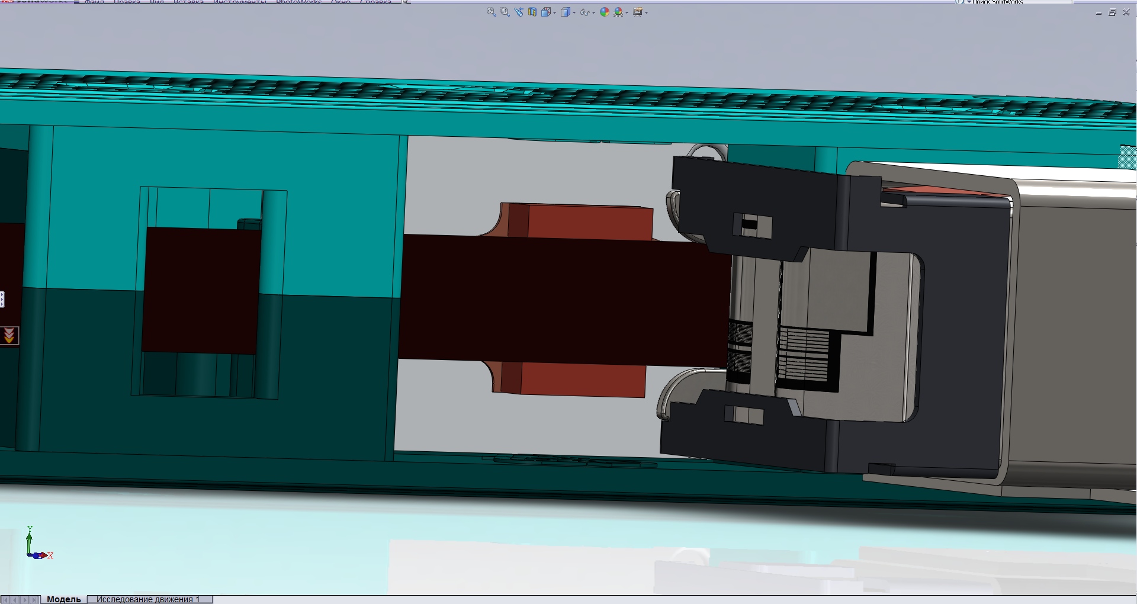Click the Zoom to Fit icon

pos(491,12)
